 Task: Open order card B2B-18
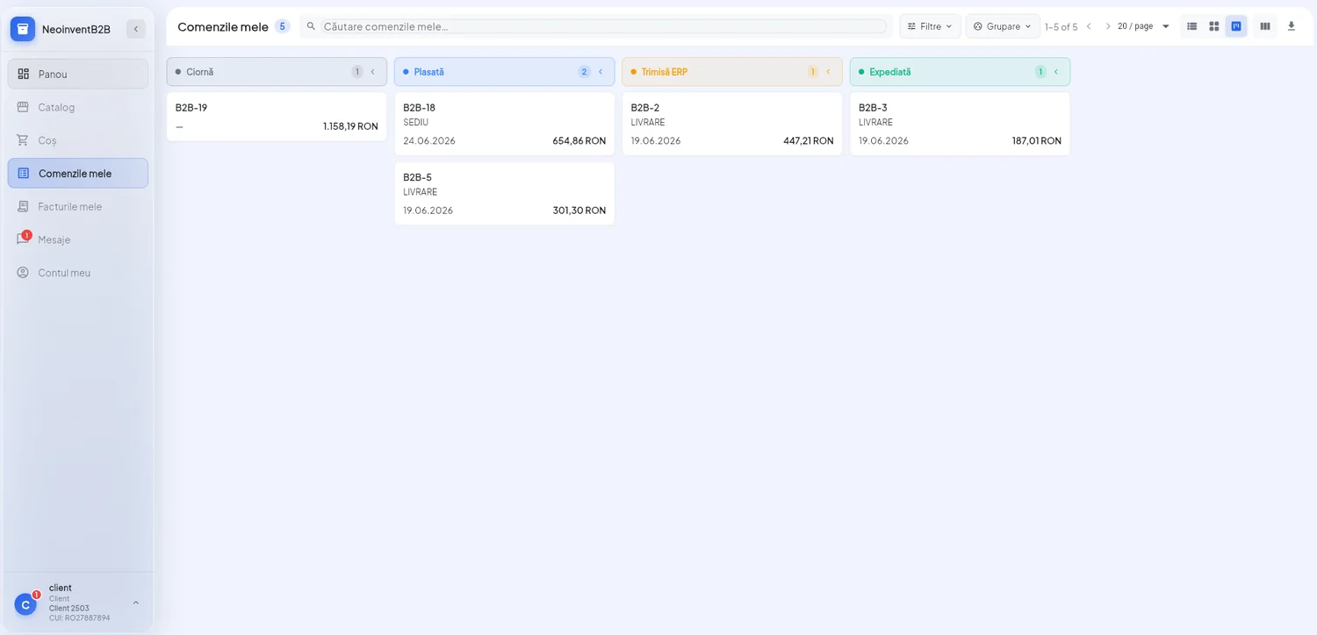tap(504, 124)
